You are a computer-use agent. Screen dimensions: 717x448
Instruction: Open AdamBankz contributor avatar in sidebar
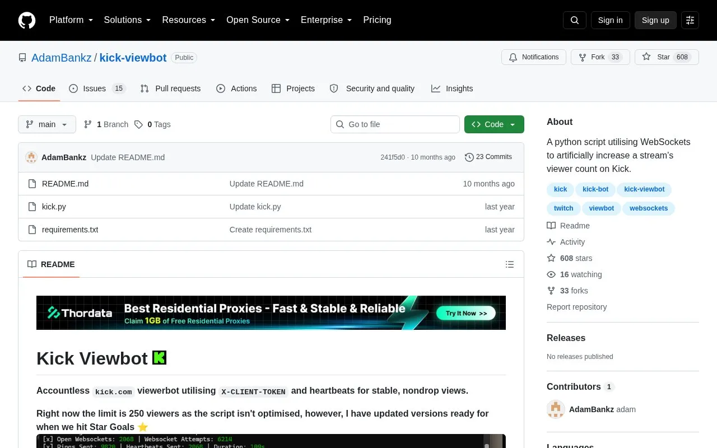click(x=556, y=409)
